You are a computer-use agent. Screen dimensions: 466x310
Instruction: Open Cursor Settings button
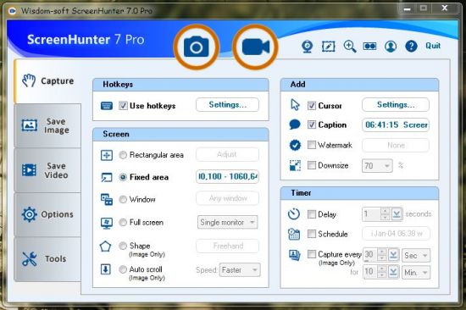(x=396, y=105)
